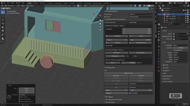Open the Tool properties tab icon
The height and width of the screenshot is (106, 190).
pos(159,28)
